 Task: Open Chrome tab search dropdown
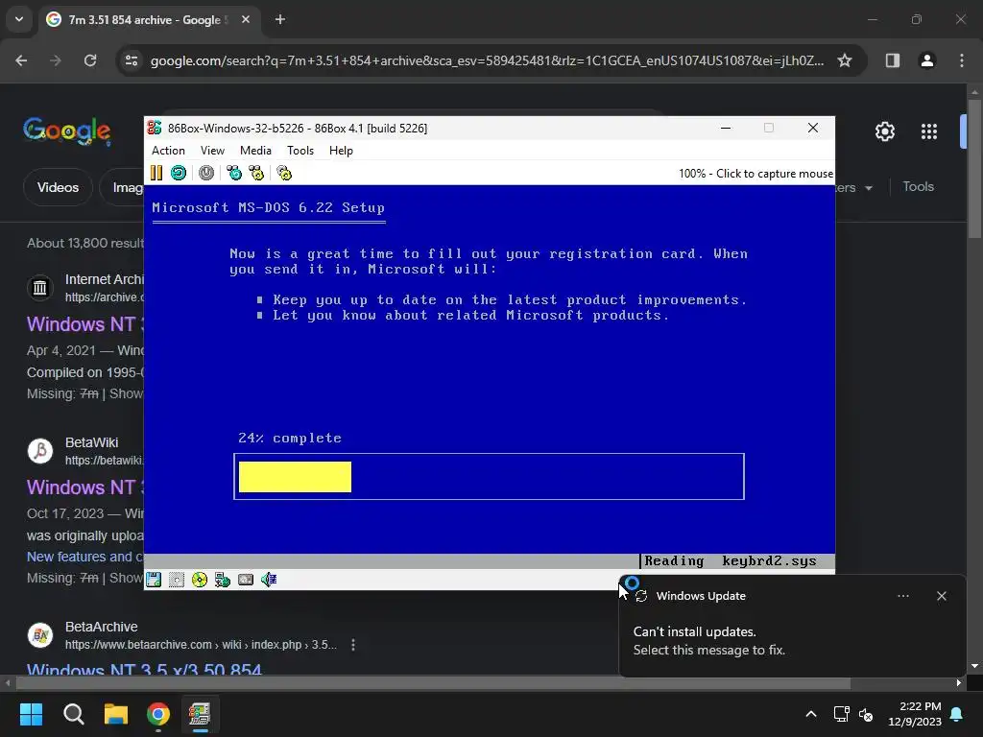[x=19, y=19]
